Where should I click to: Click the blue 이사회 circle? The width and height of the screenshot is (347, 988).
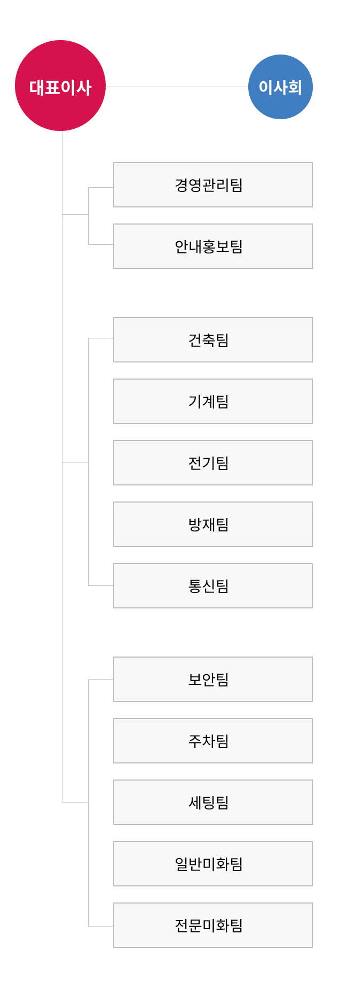point(280,87)
